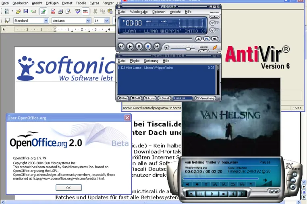Click BS Player play button
Image resolution: width=307 pixels, height=204 pixels.
tap(212, 194)
